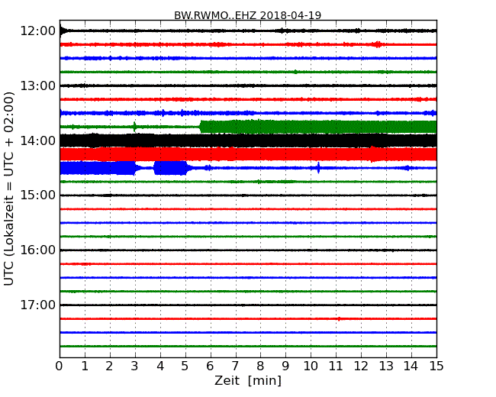Click the x-axis tick 5
Screen dimensions: 496x397
pos(185,366)
